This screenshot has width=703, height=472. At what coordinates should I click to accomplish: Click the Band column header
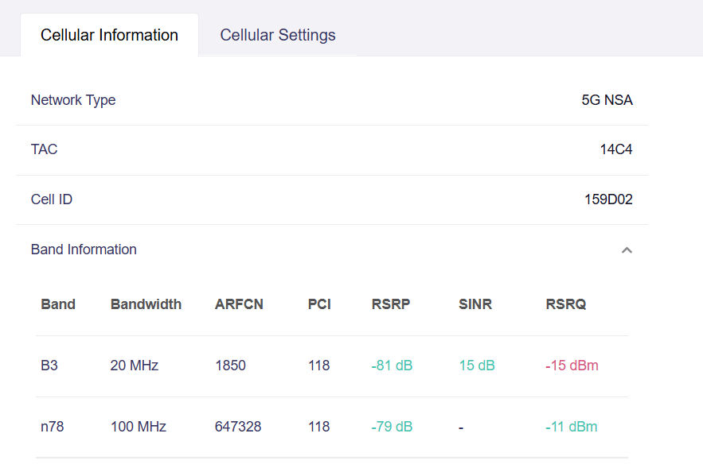tap(58, 304)
